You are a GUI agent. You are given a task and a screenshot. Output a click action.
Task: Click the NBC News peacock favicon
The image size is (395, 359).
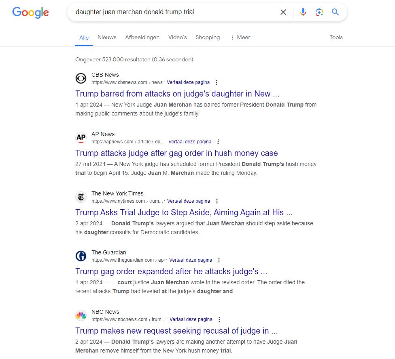point(81,315)
